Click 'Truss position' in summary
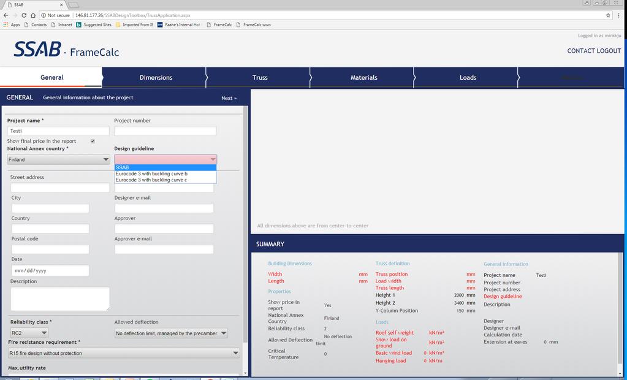 (x=392, y=274)
